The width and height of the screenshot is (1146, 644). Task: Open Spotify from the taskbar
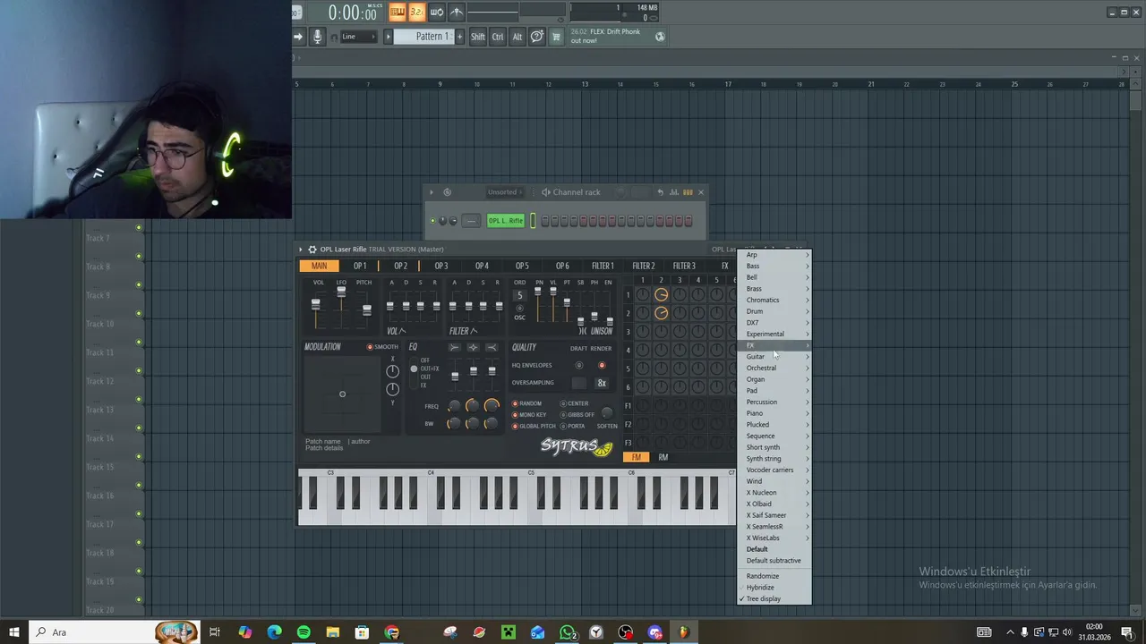[x=304, y=632]
